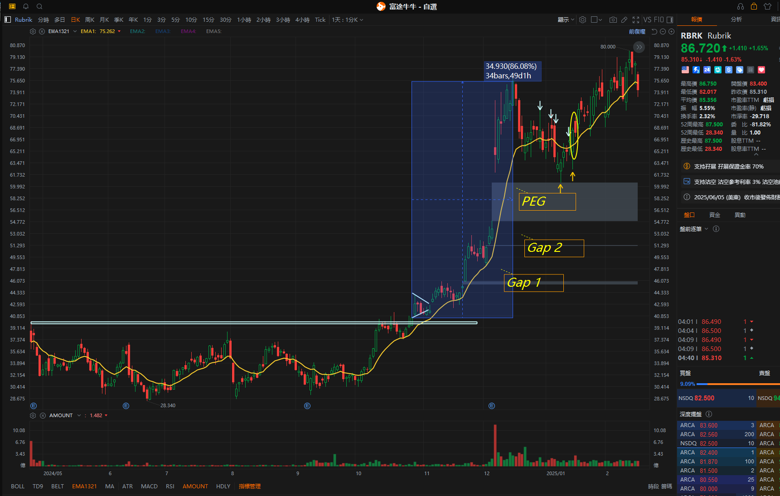Screen dimensions: 780x496
Task: Remove the AMOUNT indicator
Action: coord(43,415)
